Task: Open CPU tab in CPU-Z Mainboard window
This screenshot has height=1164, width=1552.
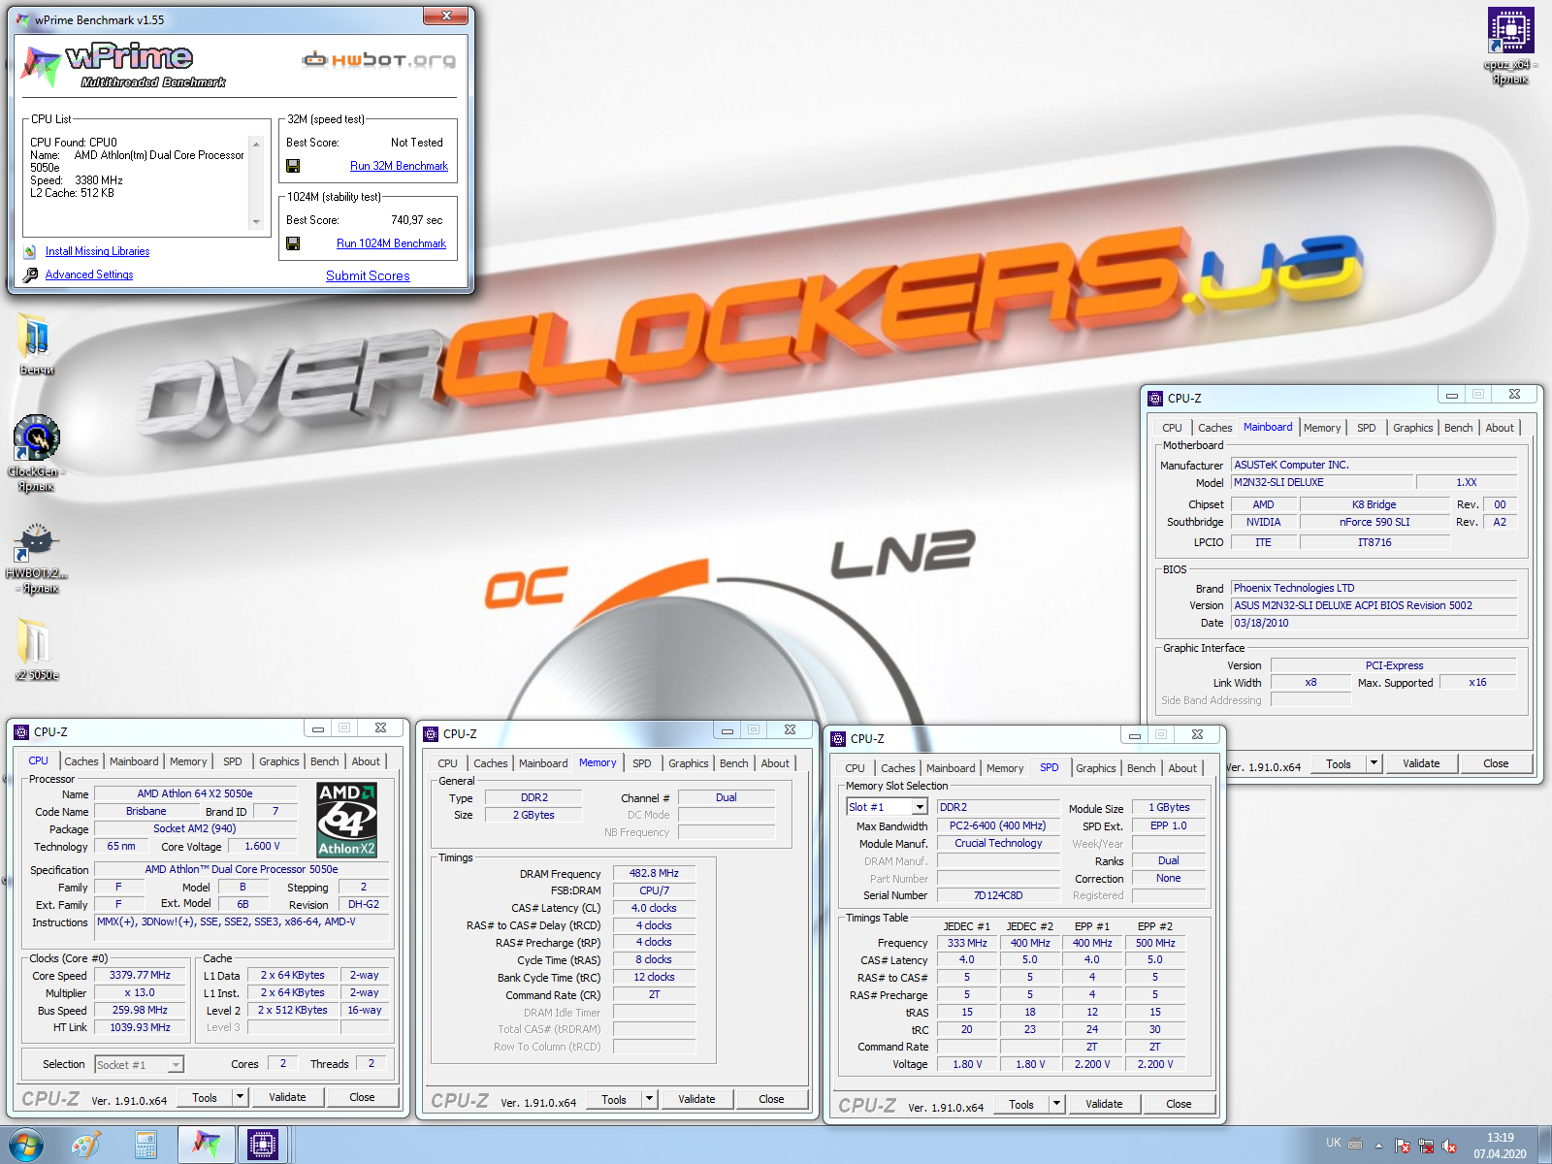Action: (1172, 428)
